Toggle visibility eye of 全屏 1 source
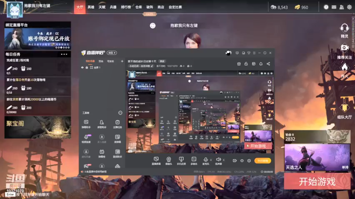This screenshot has width=355, height=199. click(83, 68)
